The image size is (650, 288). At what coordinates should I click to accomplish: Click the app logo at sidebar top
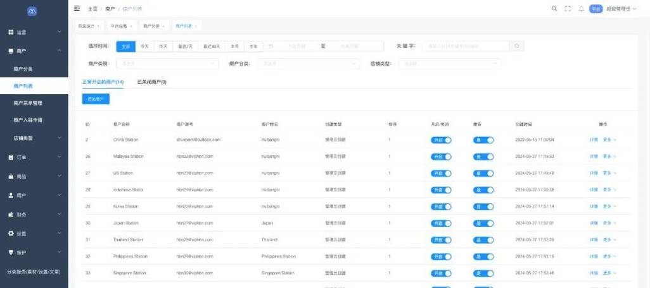click(x=32, y=11)
